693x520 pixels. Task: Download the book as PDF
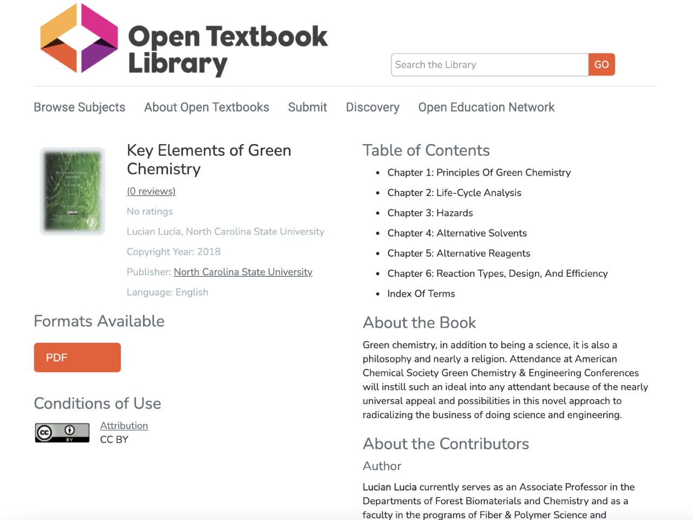coord(77,357)
